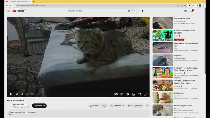Enter fullscreen mode

[145, 94]
